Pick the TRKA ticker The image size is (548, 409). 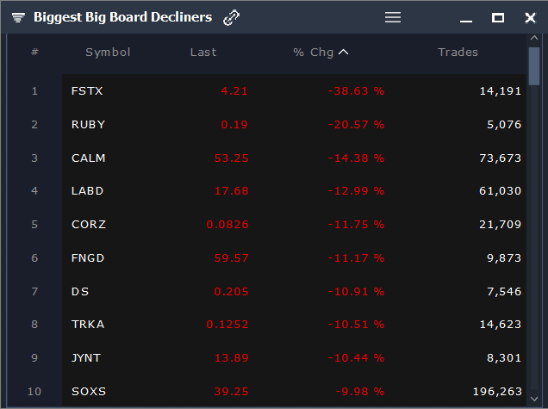pos(88,325)
